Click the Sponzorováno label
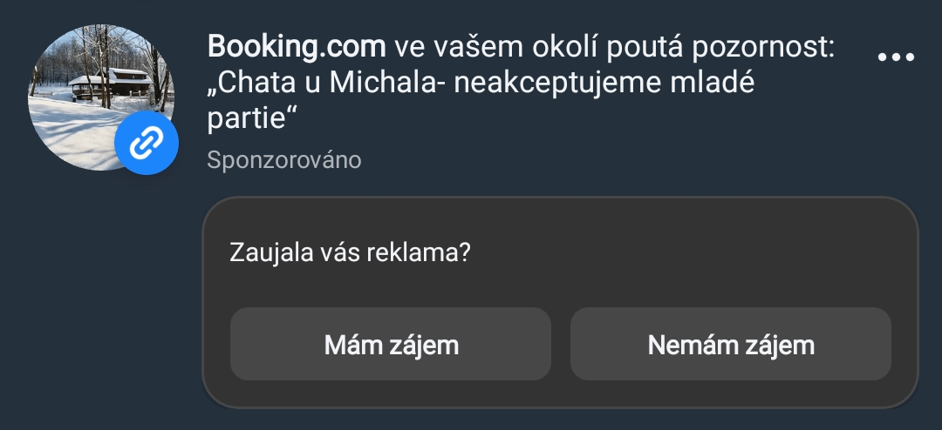The width and height of the screenshot is (942, 430). coord(284,161)
